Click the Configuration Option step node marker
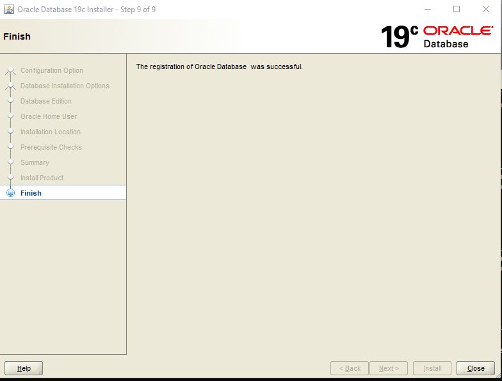502x381 pixels. coord(10,70)
